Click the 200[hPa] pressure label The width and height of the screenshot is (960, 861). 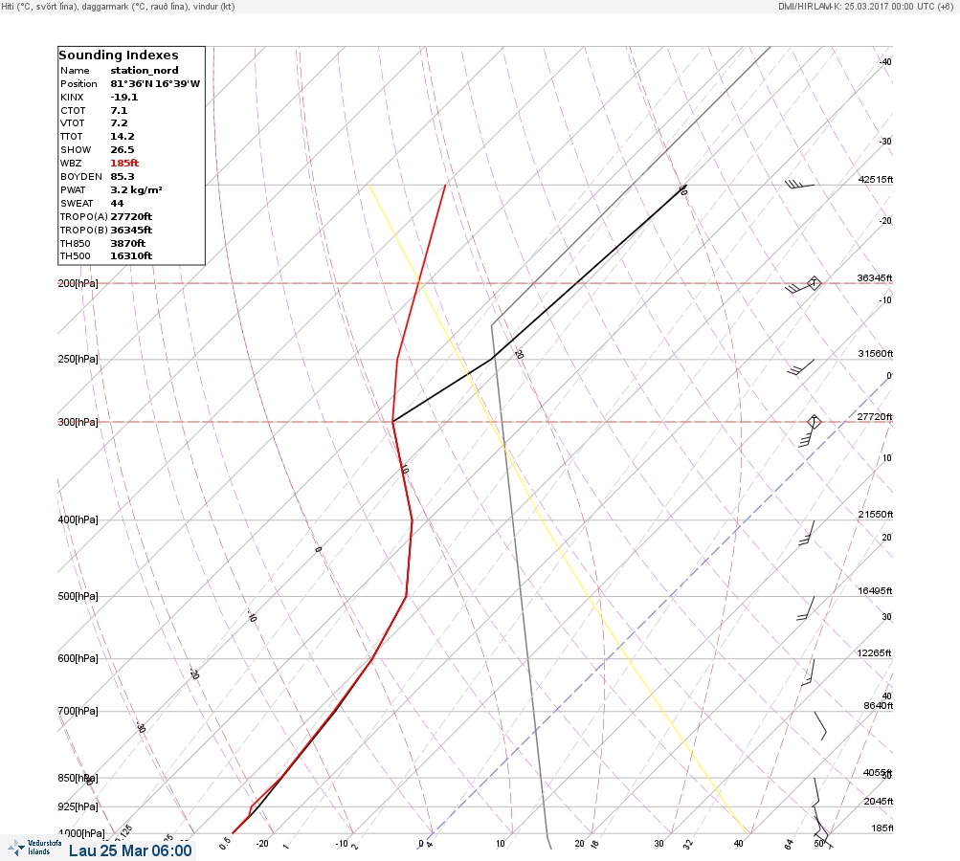[78, 283]
